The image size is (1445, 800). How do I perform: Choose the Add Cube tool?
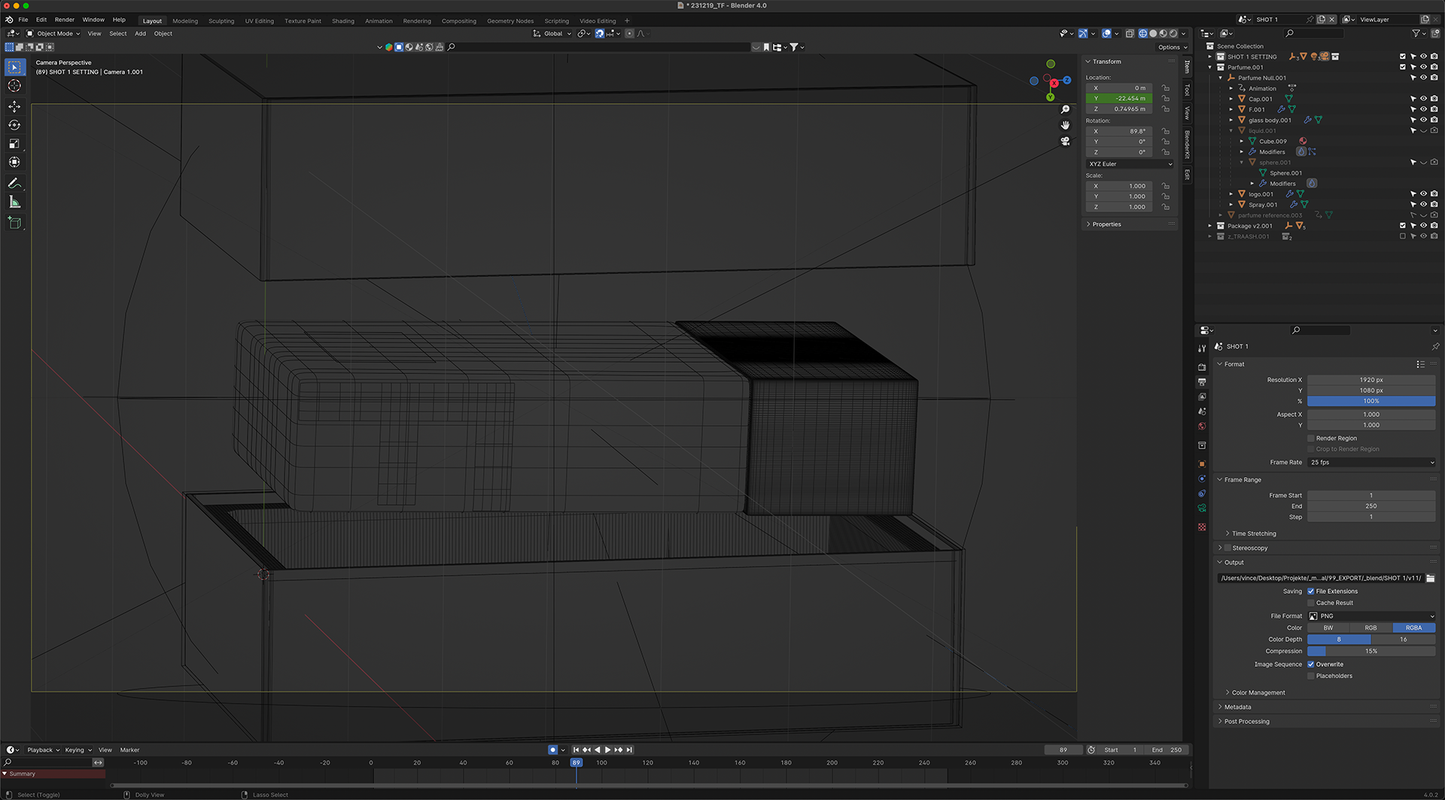14,223
